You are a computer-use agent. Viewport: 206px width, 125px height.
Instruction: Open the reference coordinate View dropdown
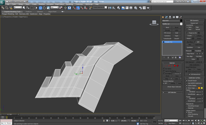[x=54, y=7]
